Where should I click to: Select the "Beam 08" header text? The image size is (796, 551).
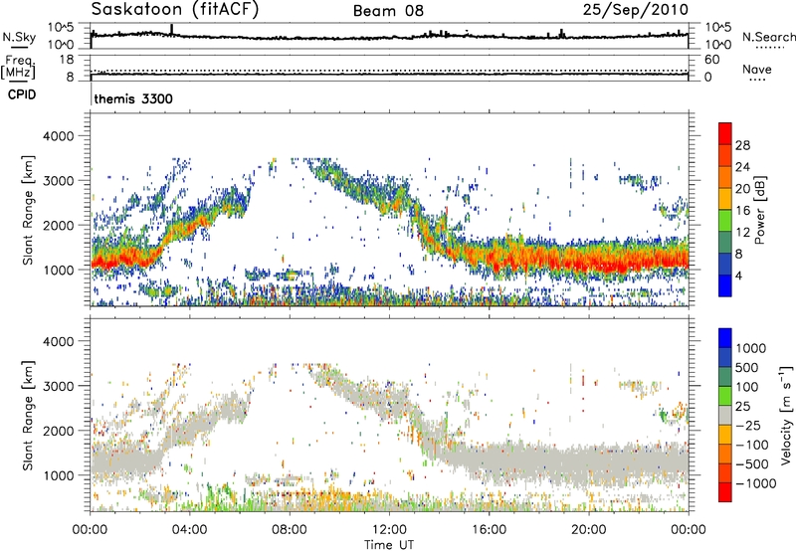(x=388, y=11)
